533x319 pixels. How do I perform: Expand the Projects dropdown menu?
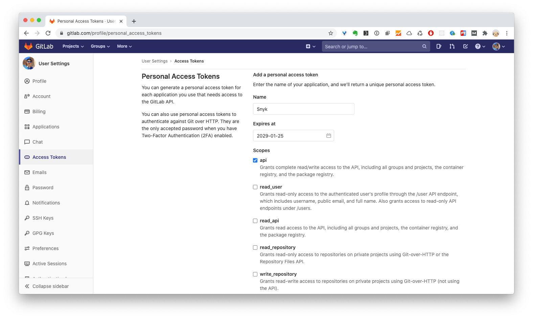point(73,46)
